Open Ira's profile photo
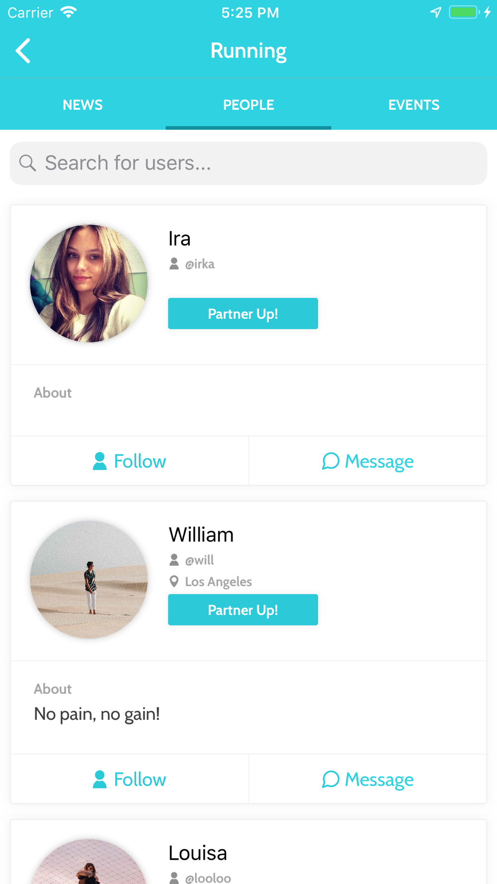 [x=89, y=283]
